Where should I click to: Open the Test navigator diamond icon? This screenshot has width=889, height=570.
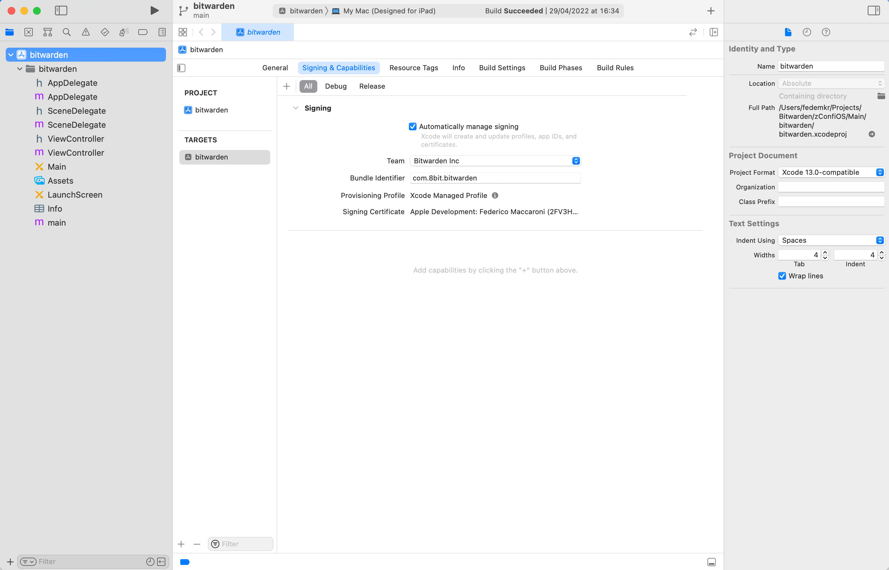pos(105,32)
